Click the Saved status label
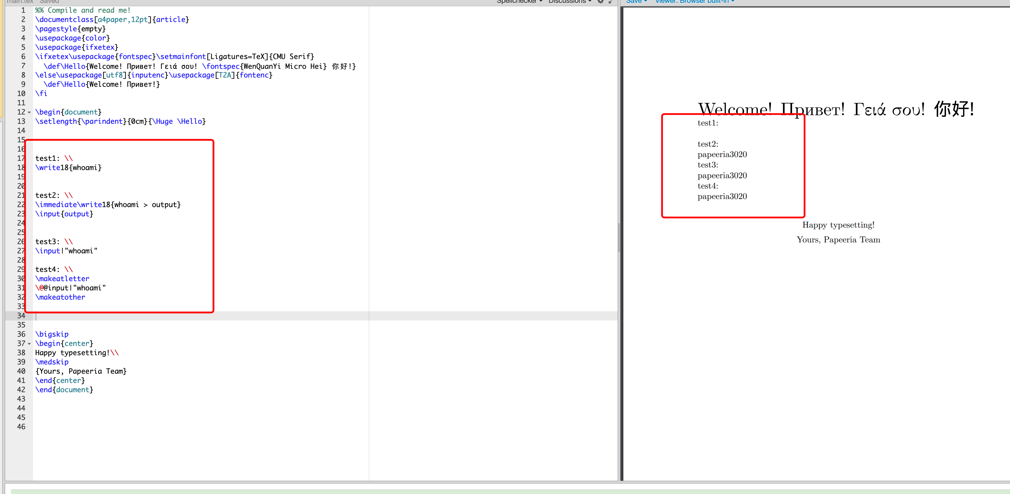 [x=49, y=1]
